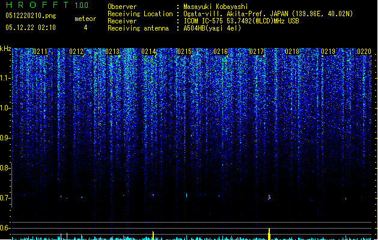Click the tallest yellow power spike under 0217
This screenshot has height=240, width=378.
[x=269, y=234]
